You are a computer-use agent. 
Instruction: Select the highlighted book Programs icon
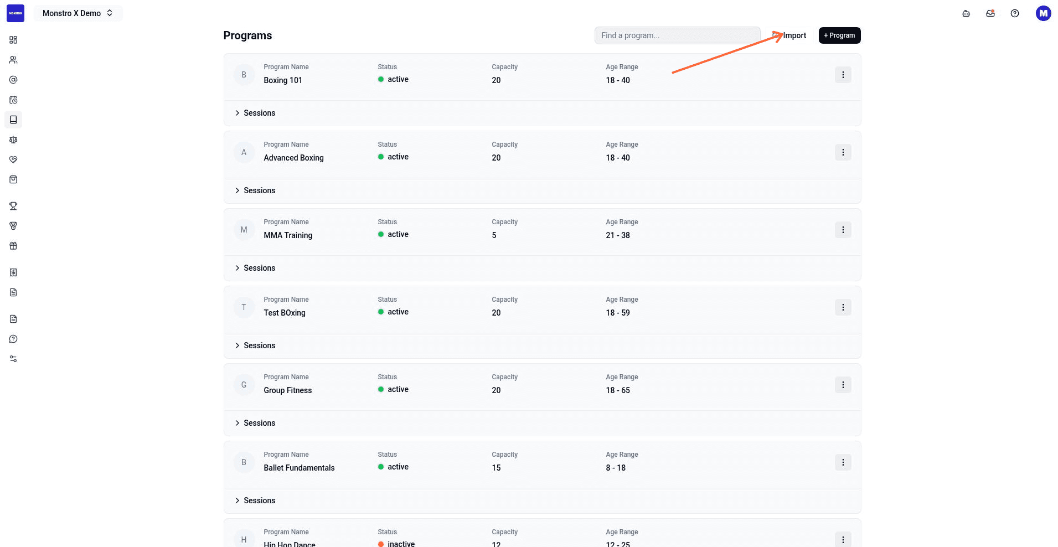coord(13,120)
